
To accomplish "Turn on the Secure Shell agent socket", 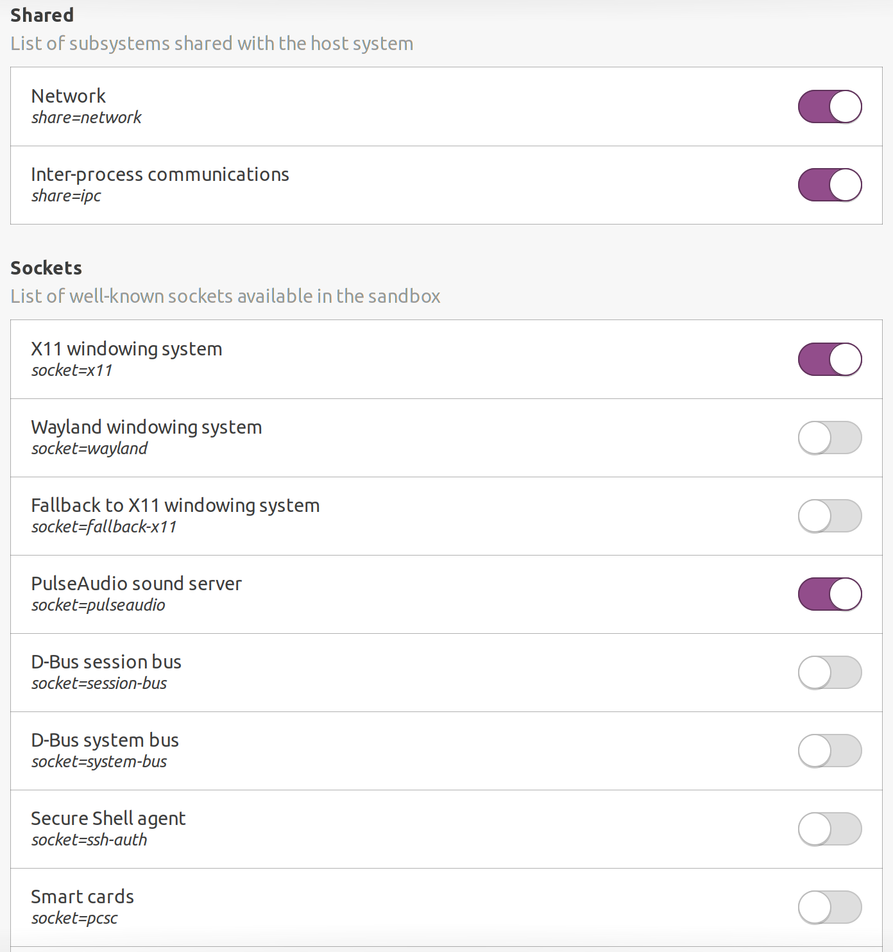I will (x=829, y=829).
